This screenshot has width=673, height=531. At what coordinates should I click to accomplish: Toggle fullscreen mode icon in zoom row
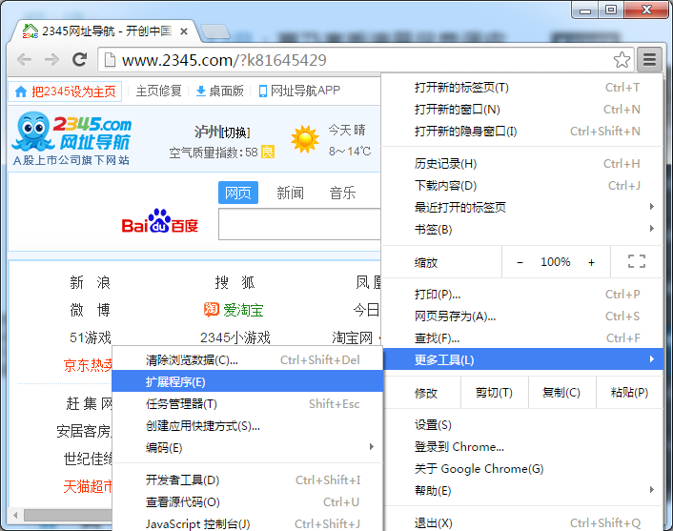637,261
